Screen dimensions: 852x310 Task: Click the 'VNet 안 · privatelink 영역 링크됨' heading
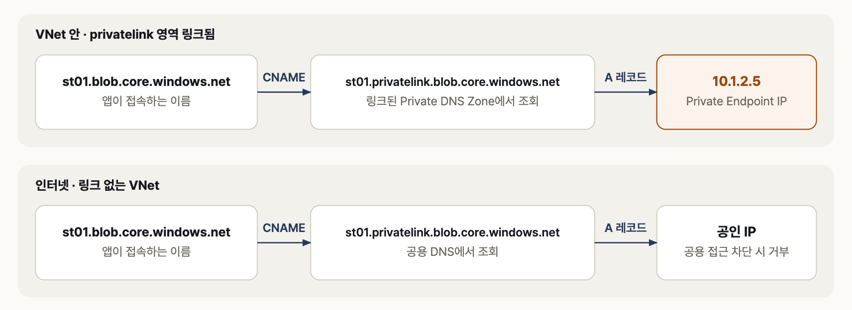tap(125, 34)
